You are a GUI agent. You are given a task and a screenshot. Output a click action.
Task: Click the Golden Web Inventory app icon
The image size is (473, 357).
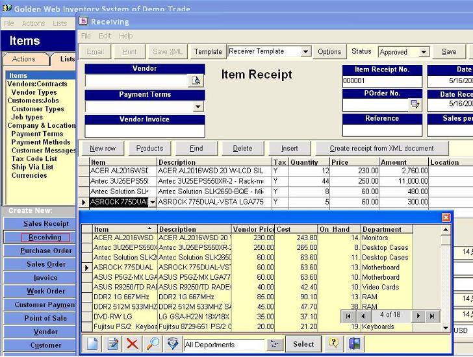pyautogui.click(x=6, y=8)
